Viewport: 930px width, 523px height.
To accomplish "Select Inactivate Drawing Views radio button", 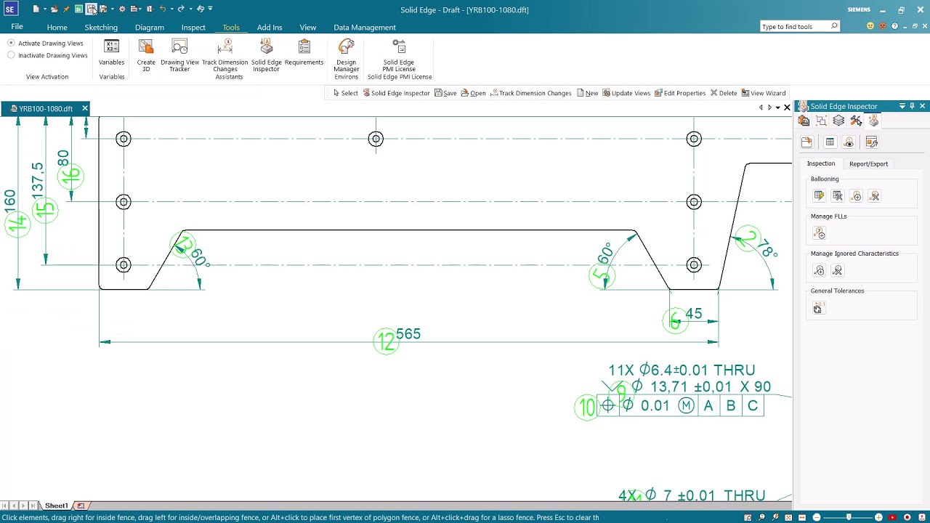I will (11, 55).
